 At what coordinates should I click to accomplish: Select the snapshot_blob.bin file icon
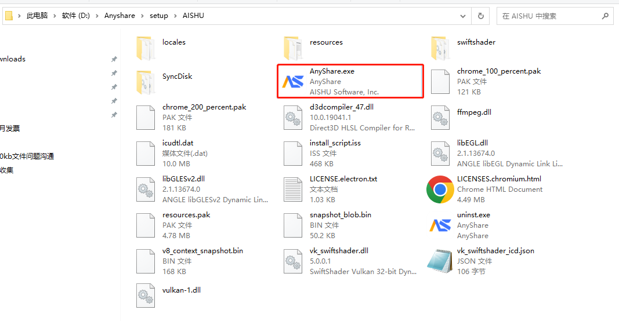click(293, 225)
